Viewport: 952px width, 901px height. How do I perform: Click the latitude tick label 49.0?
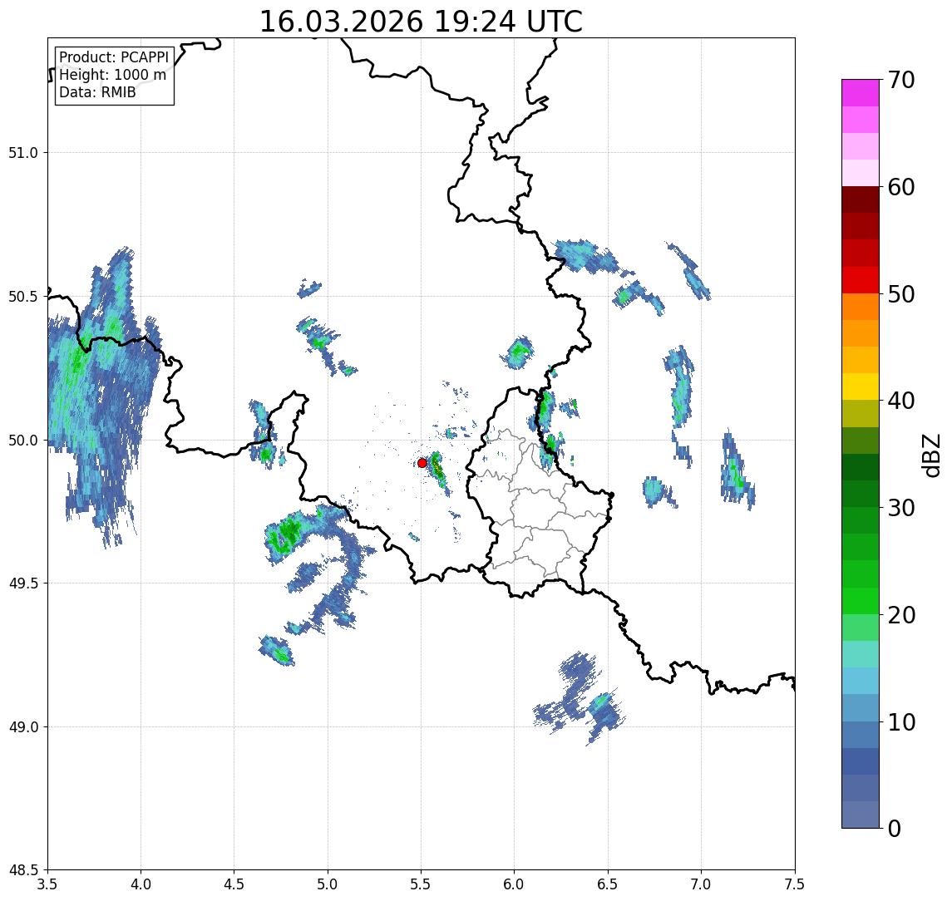(23, 726)
